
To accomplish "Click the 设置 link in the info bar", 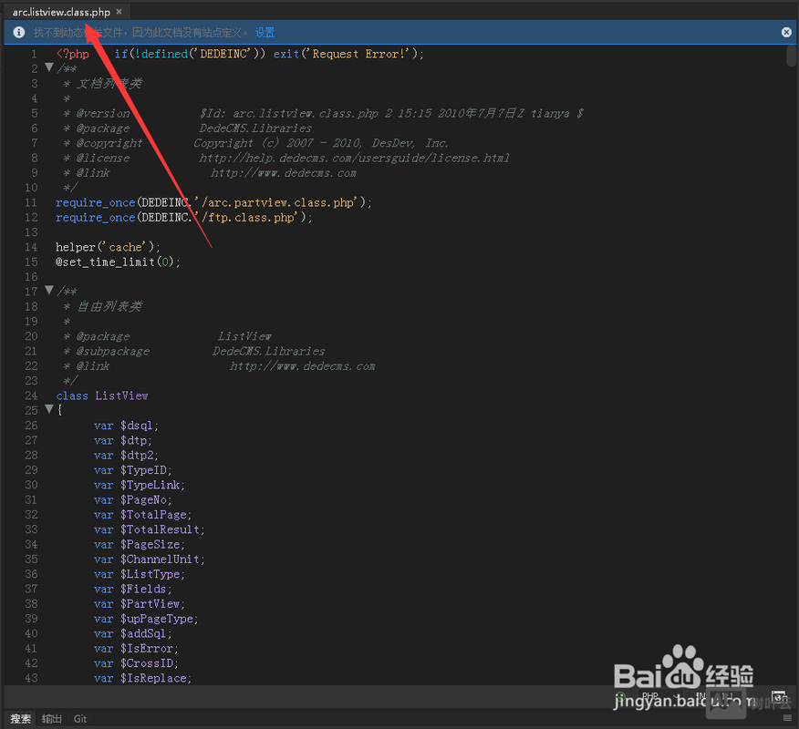I will pos(265,32).
